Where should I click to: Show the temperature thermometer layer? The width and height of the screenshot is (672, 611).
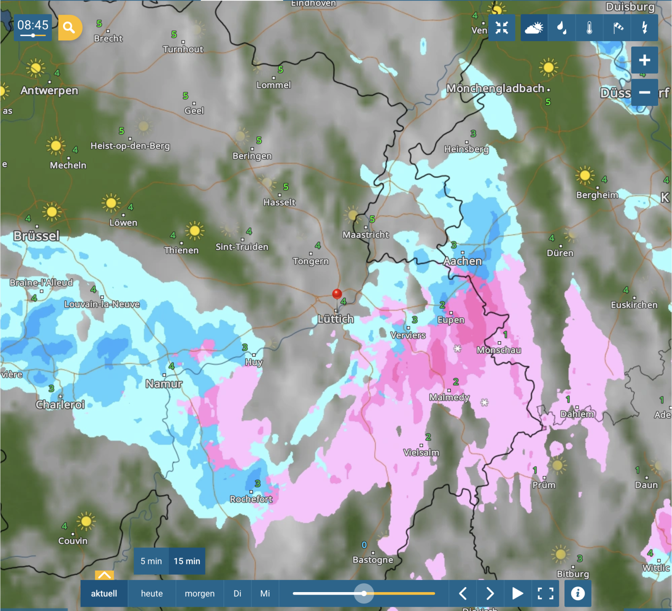click(x=589, y=28)
